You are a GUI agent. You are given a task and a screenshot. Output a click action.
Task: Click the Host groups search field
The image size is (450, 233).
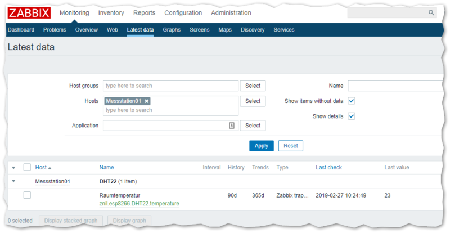pyautogui.click(x=170, y=86)
